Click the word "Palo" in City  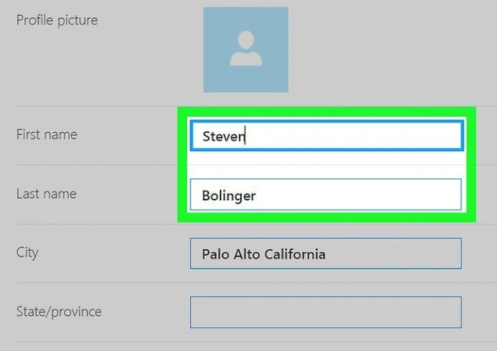[215, 254]
